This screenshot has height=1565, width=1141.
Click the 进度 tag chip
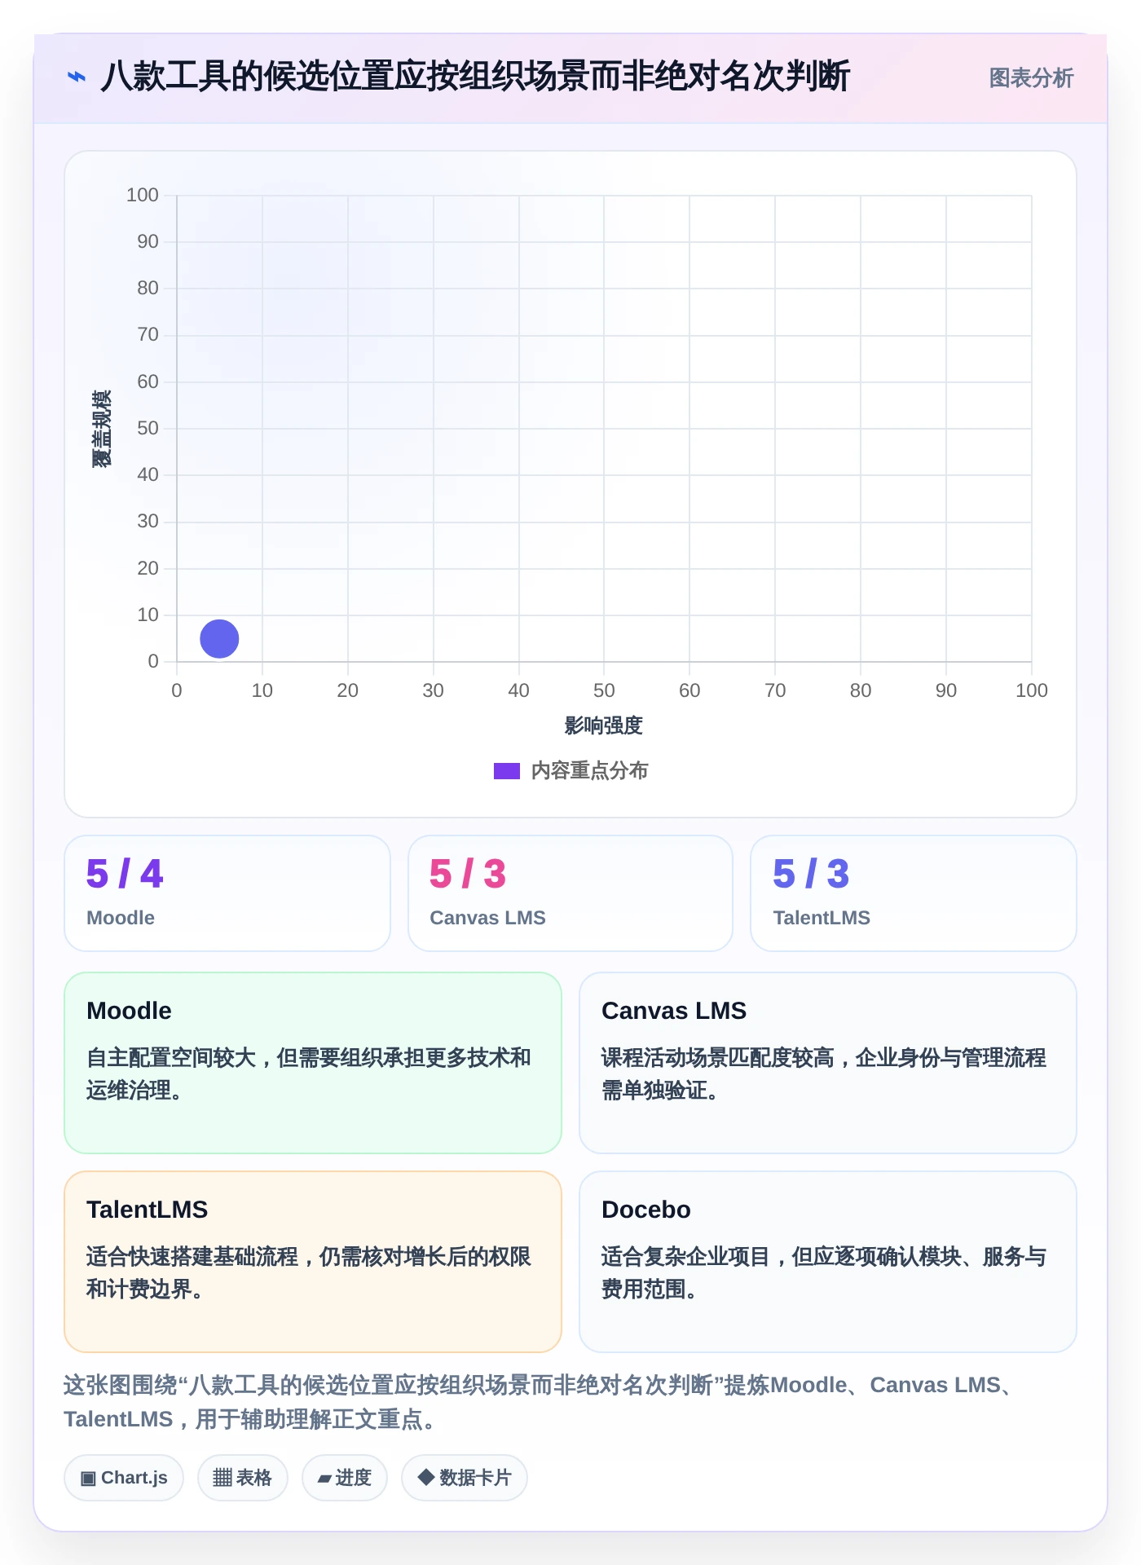pos(345,1478)
